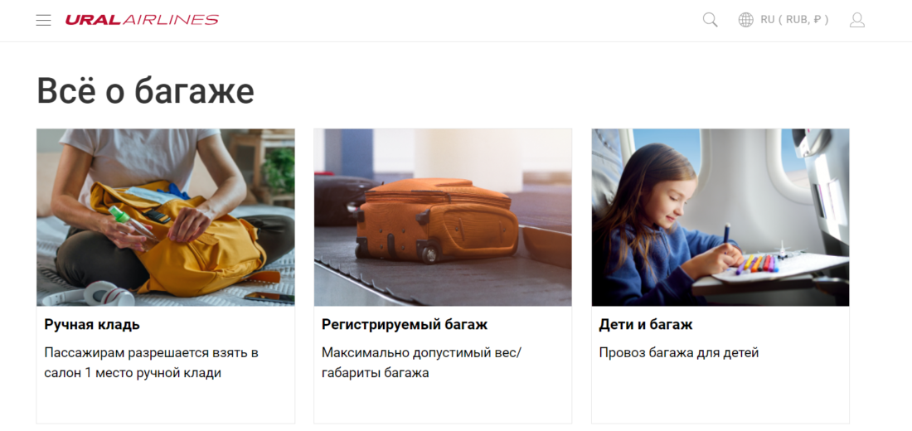
Task: Follow the Дети и багаж heading link
Action: coord(646,325)
